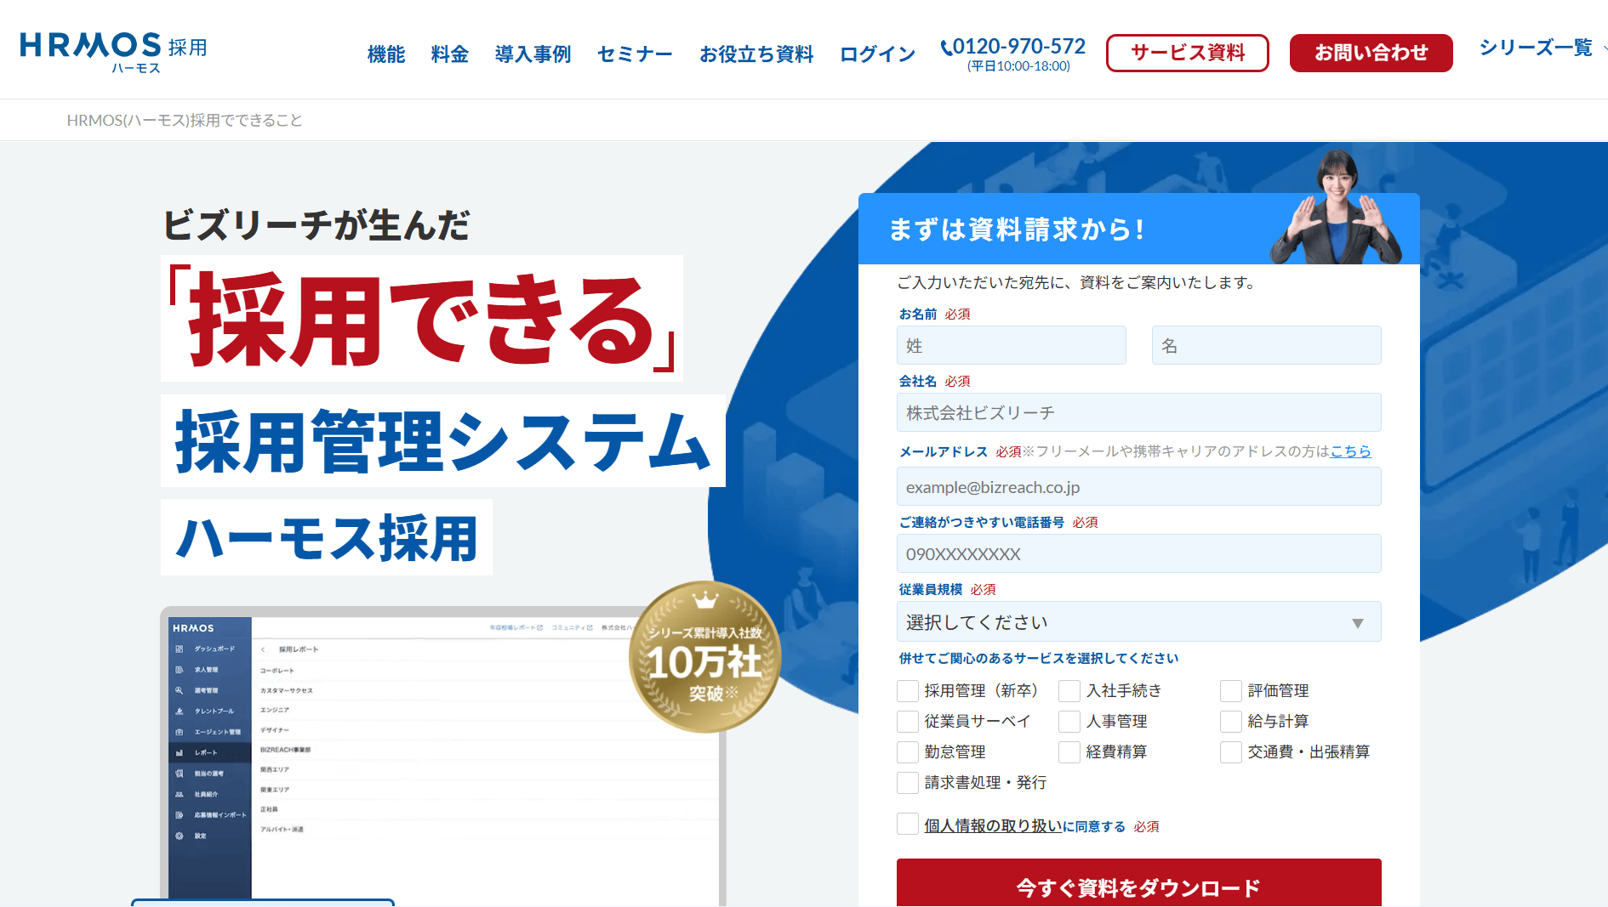Viewport: 1608px width, 907px height.
Task: Click the HRMOS(ハーモス)採用でできること breadcrumb
Action: point(185,121)
